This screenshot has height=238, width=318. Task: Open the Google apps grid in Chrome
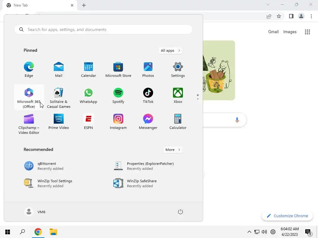[x=307, y=32]
